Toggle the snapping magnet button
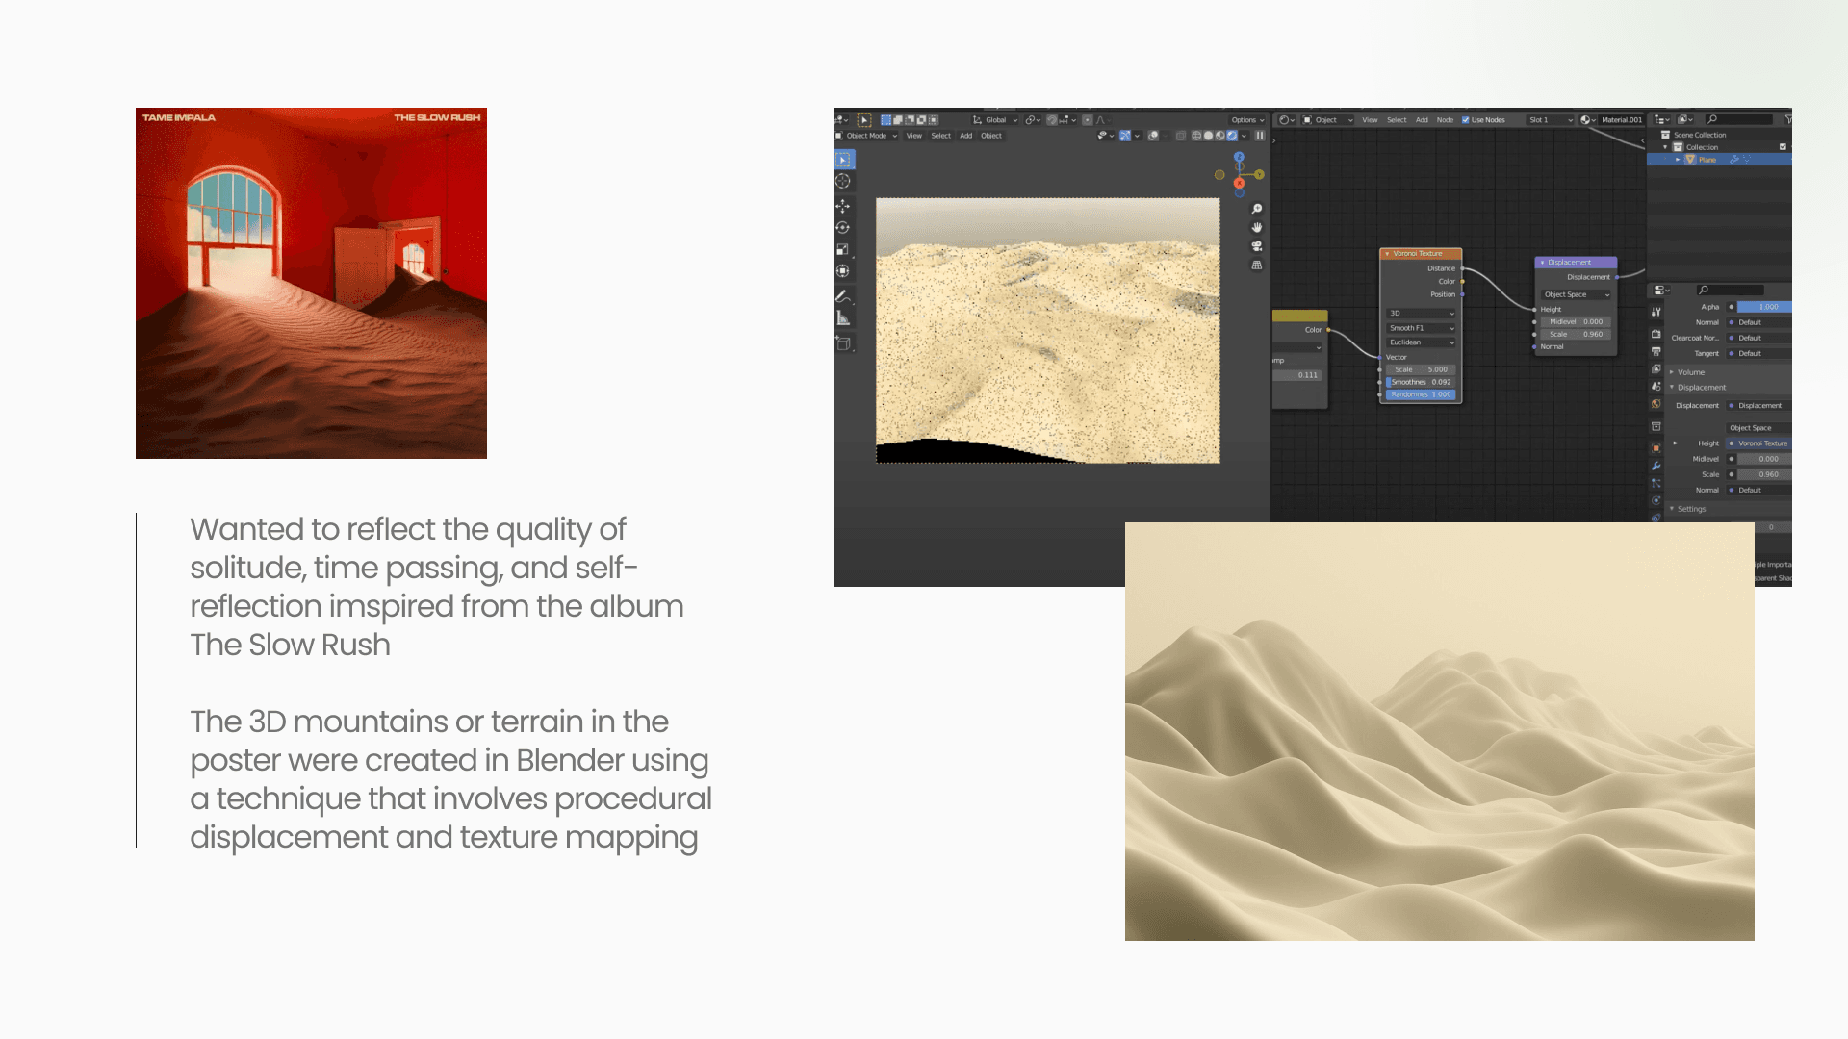 (1052, 120)
